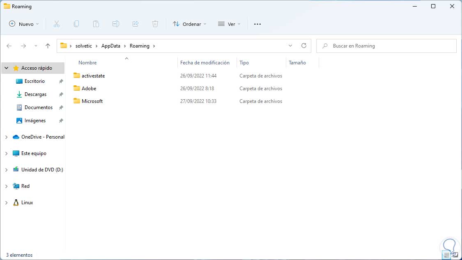462x260 pixels.
Task: Expand OneDrive - Personal tree node
Action: pos(6,137)
